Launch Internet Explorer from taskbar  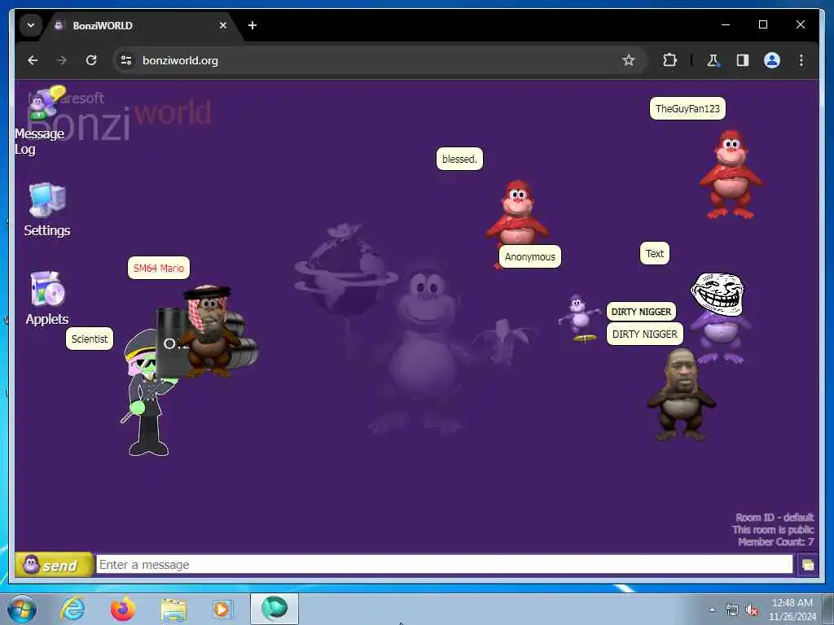tap(72, 609)
